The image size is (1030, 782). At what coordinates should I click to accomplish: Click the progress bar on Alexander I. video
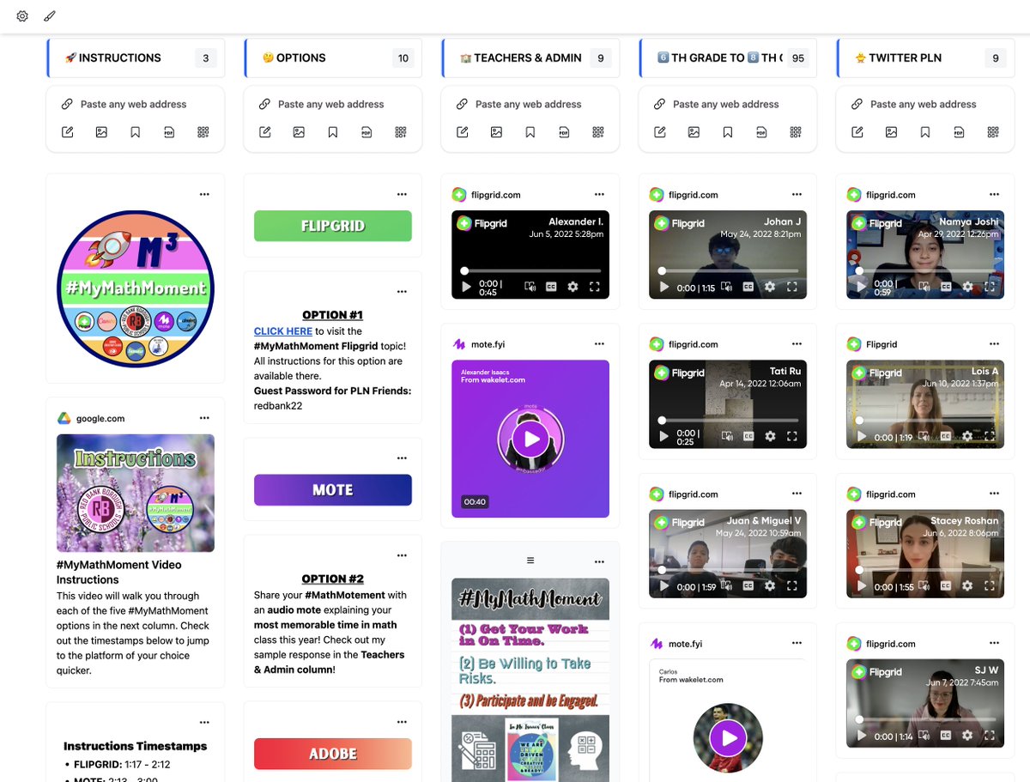pyautogui.click(x=530, y=270)
